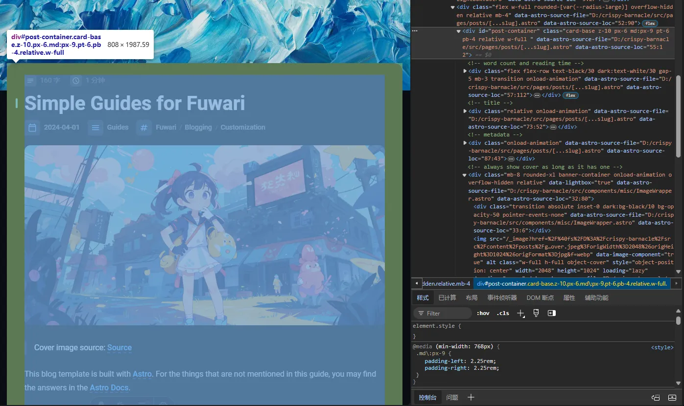Toggle the :hov element state panel
Image resolution: width=684 pixels, height=406 pixels.
(x=483, y=313)
